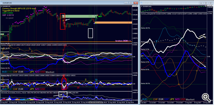Select GBP in the IMPULSE panel

[x=27, y=89]
